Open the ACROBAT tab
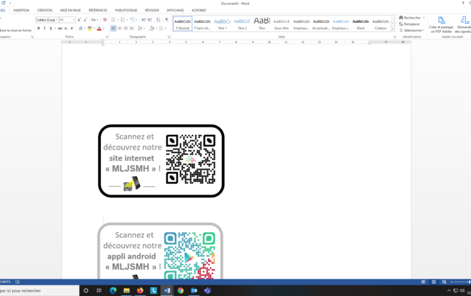The height and width of the screenshot is (296, 471). pyautogui.click(x=199, y=10)
